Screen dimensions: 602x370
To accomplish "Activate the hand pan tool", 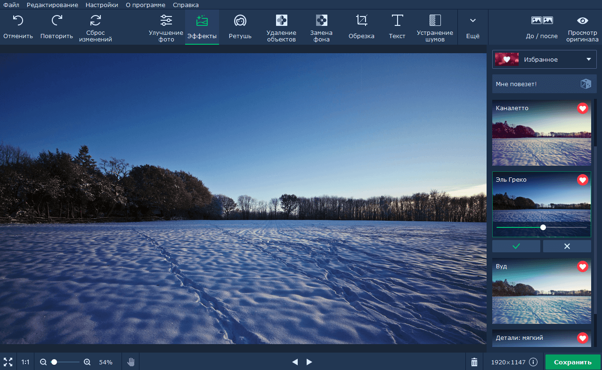I will pyautogui.click(x=131, y=362).
